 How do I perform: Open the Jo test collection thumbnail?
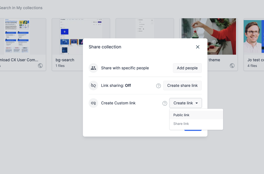[x=254, y=37]
